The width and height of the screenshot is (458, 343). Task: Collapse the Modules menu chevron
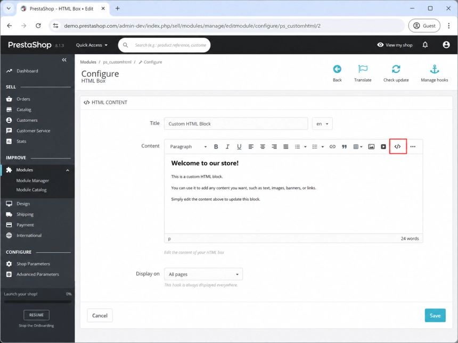coord(68,170)
